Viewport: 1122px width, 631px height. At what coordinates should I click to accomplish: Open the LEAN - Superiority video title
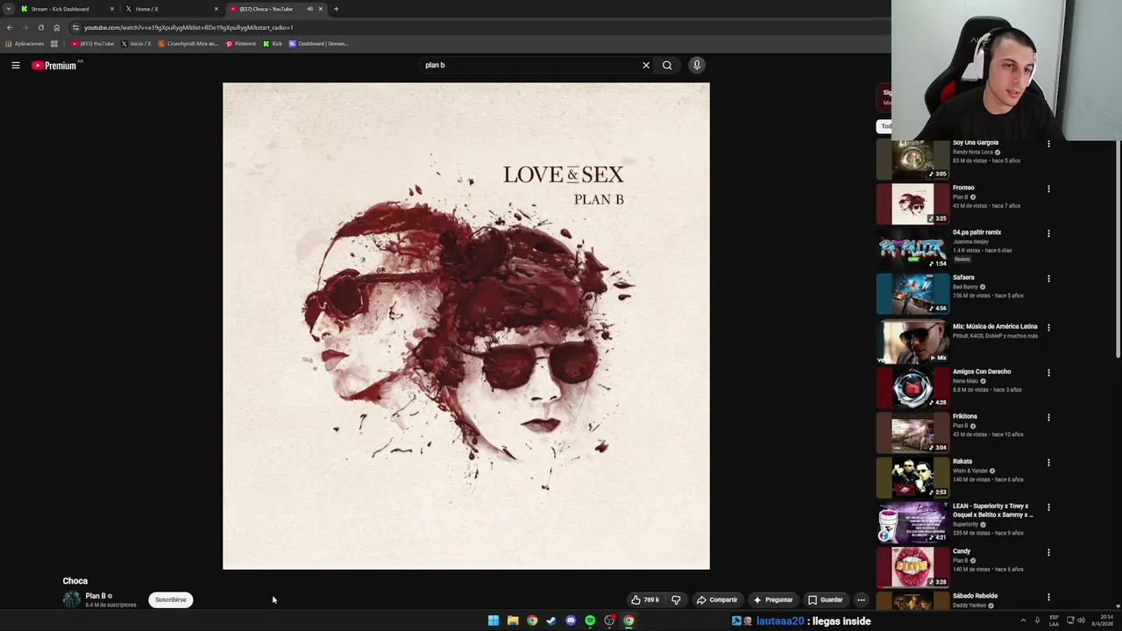pyautogui.click(x=992, y=510)
